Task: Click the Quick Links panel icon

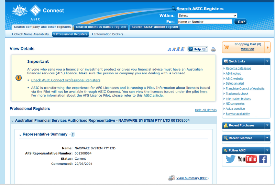Action: click(226, 61)
